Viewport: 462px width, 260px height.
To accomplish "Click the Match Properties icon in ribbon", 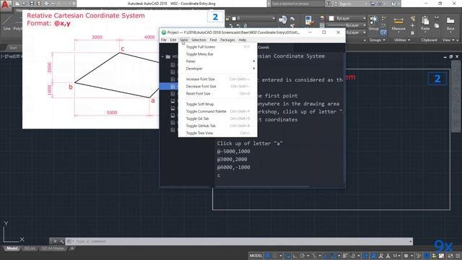I will (x=308, y=21).
